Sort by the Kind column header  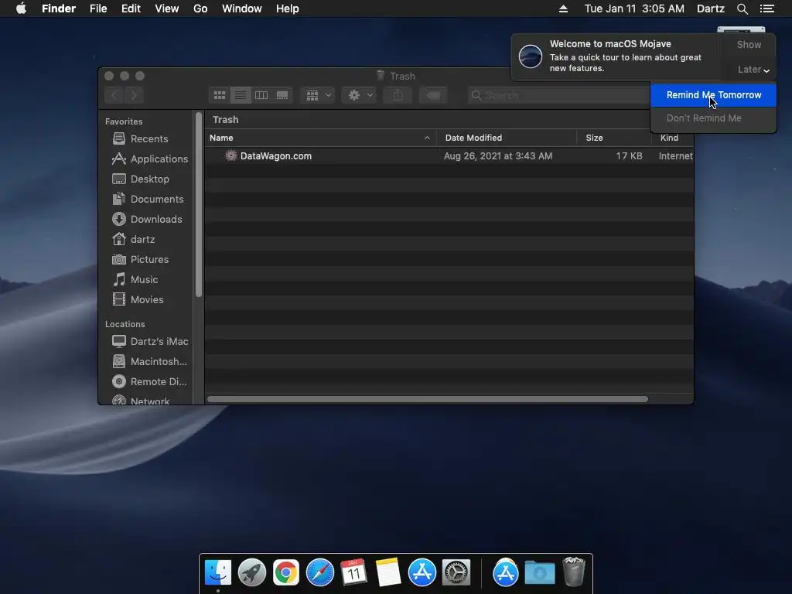(672, 138)
